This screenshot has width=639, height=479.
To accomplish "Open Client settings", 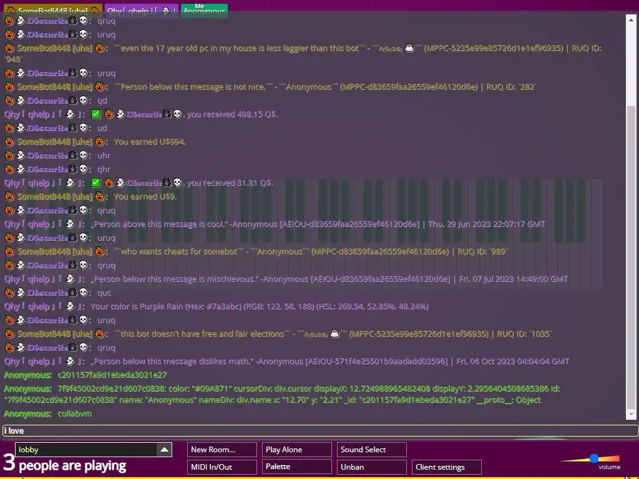I will (447, 467).
